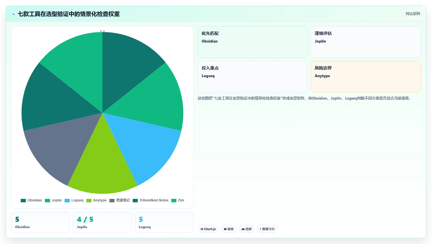Click the 进度 tag chip
This screenshot has width=432, height=244.
click(246, 229)
